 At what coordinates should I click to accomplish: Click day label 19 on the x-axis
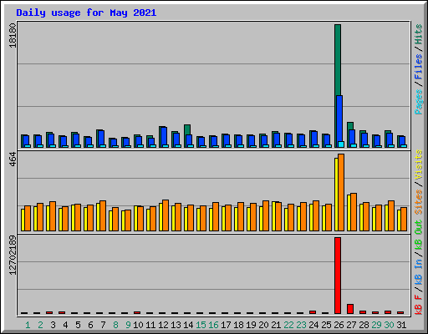(251, 325)
